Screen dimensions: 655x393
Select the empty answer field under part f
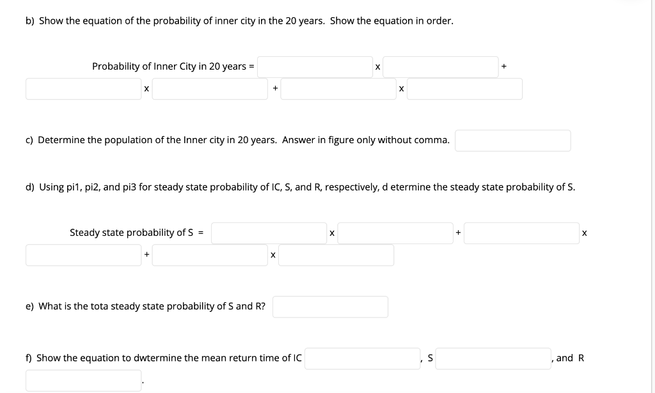[83, 380]
